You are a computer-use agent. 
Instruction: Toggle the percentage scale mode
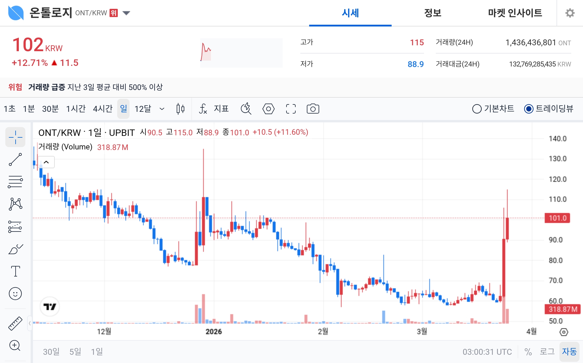[x=529, y=351]
